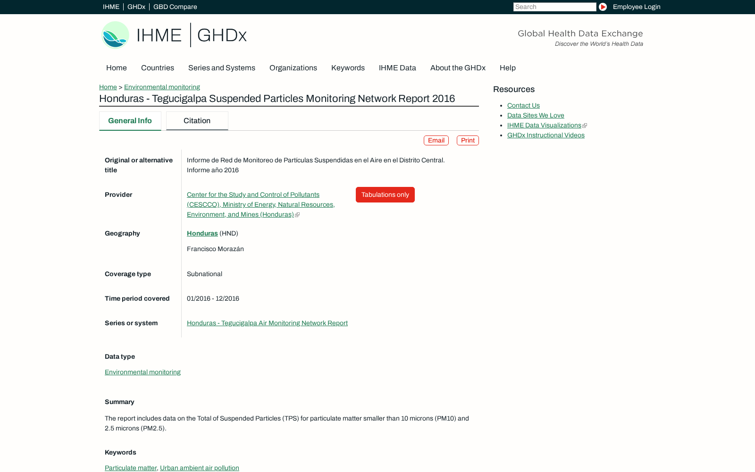The image size is (755, 472).
Task: Open the Keywords menu item
Action: [348, 68]
